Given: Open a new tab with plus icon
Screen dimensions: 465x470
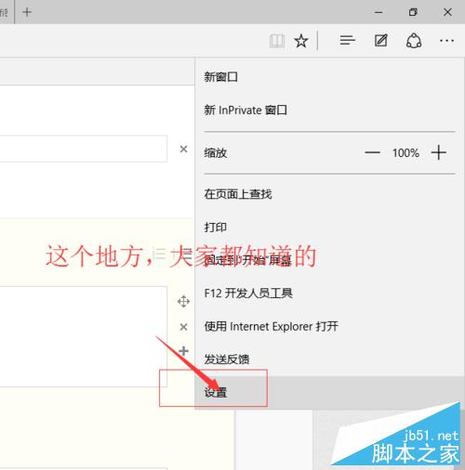Looking at the screenshot, I should click(x=27, y=12).
